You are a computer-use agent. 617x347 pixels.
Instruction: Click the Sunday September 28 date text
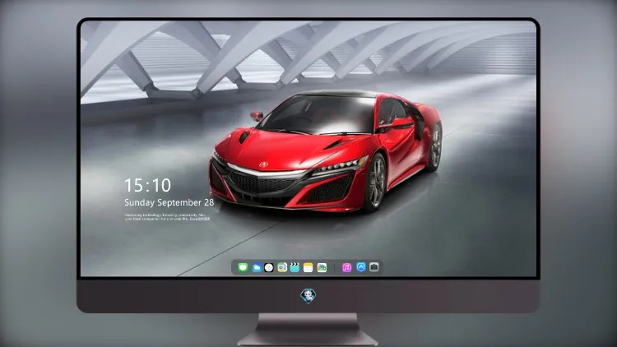[169, 202]
